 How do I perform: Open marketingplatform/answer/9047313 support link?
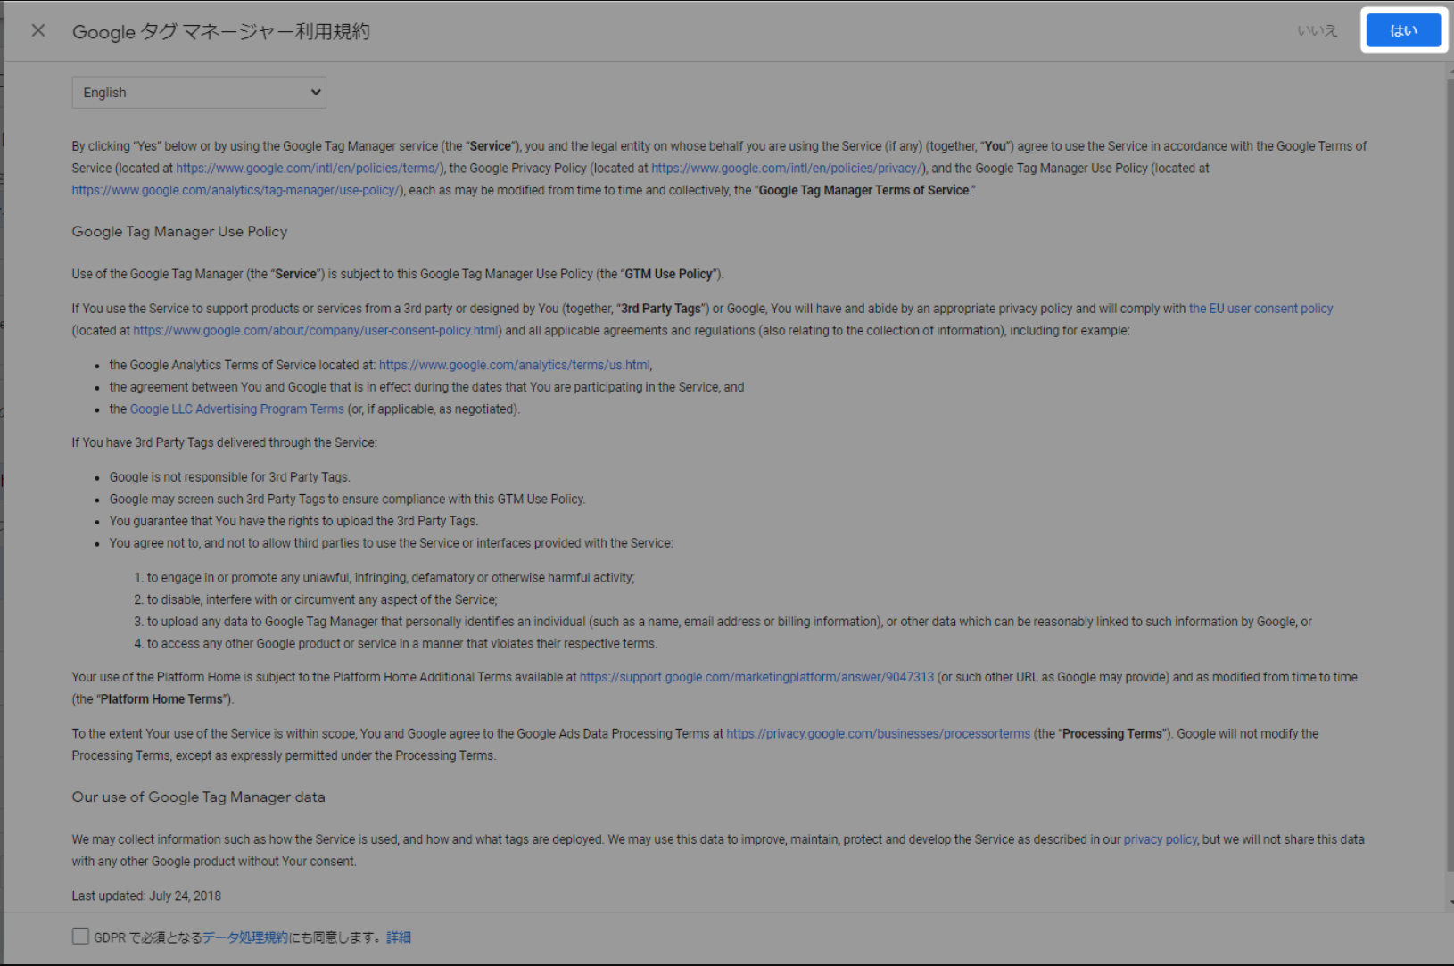[756, 677]
